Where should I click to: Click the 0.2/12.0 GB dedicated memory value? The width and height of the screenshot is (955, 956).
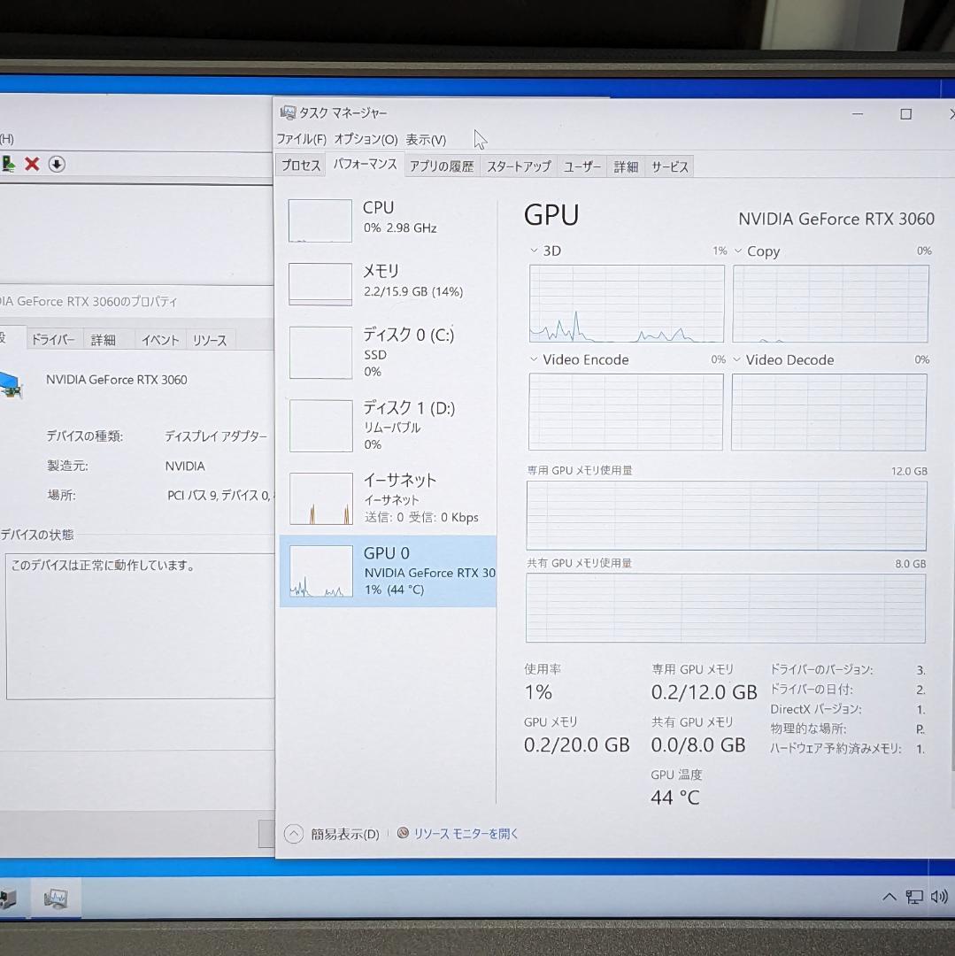click(704, 692)
